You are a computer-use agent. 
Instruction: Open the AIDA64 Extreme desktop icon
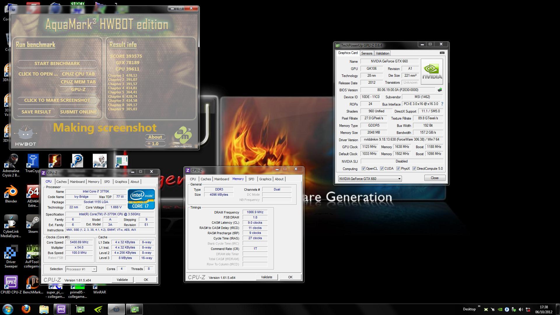point(33,196)
